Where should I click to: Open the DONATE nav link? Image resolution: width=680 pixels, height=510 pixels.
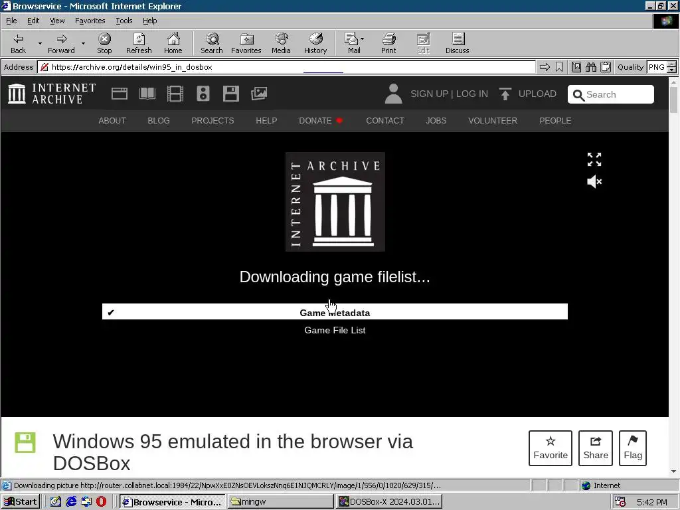315,121
